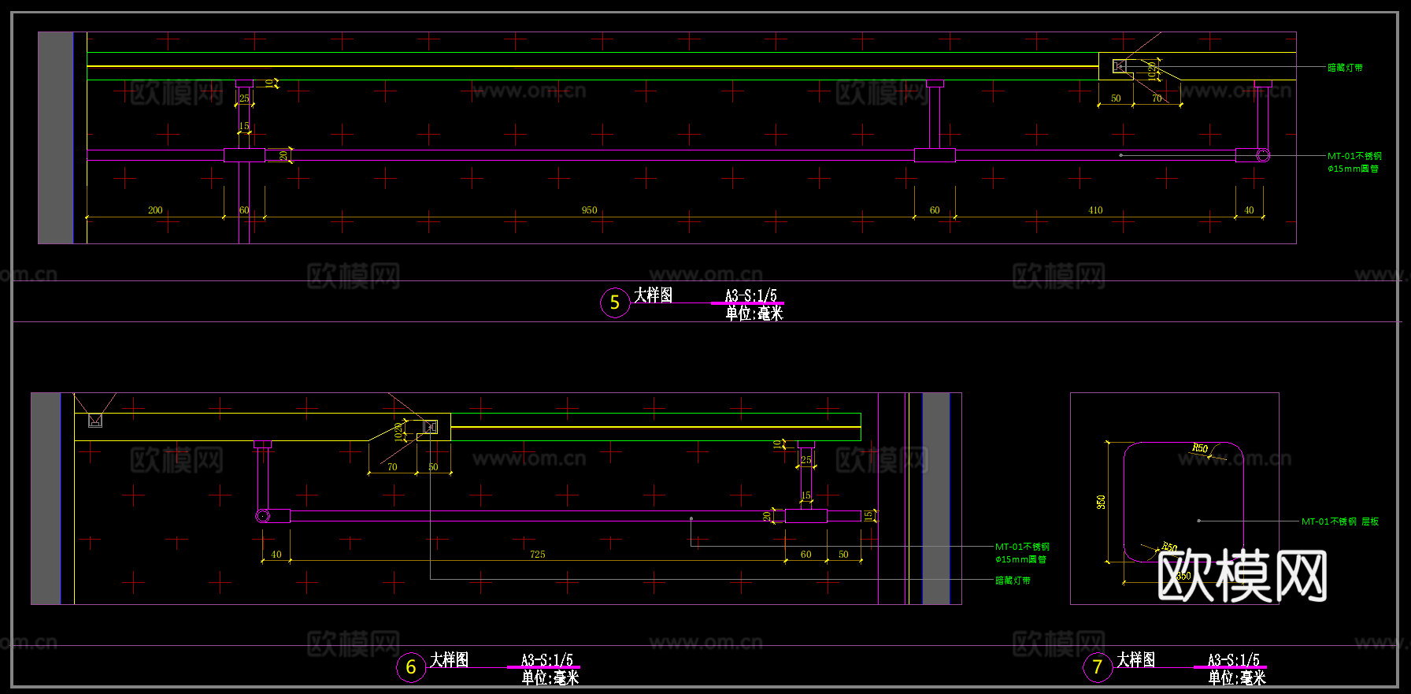The height and width of the screenshot is (694, 1411).
Task: Select the "大样图" title of detail 6
Action: pyautogui.click(x=450, y=659)
